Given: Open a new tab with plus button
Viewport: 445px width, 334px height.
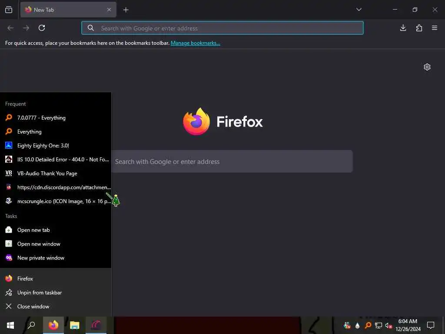Looking at the screenshot, I should pyautogui.click(x=126, y=10).
